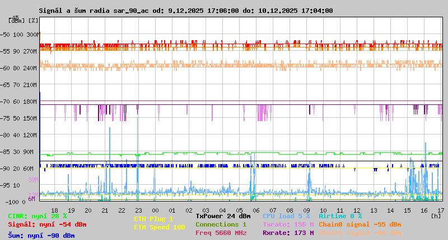
Task: Select the yellow ETH Plug legend label
Action: (x=153, y=219)
